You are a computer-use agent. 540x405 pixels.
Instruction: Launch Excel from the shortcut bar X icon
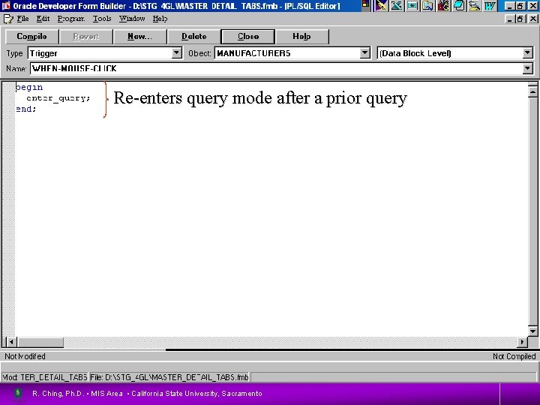[397, 6]
